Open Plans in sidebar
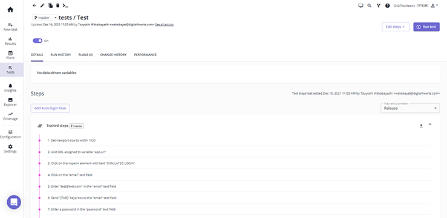Image resolution: width=447 pixels, height=218 pixels. 10,56
